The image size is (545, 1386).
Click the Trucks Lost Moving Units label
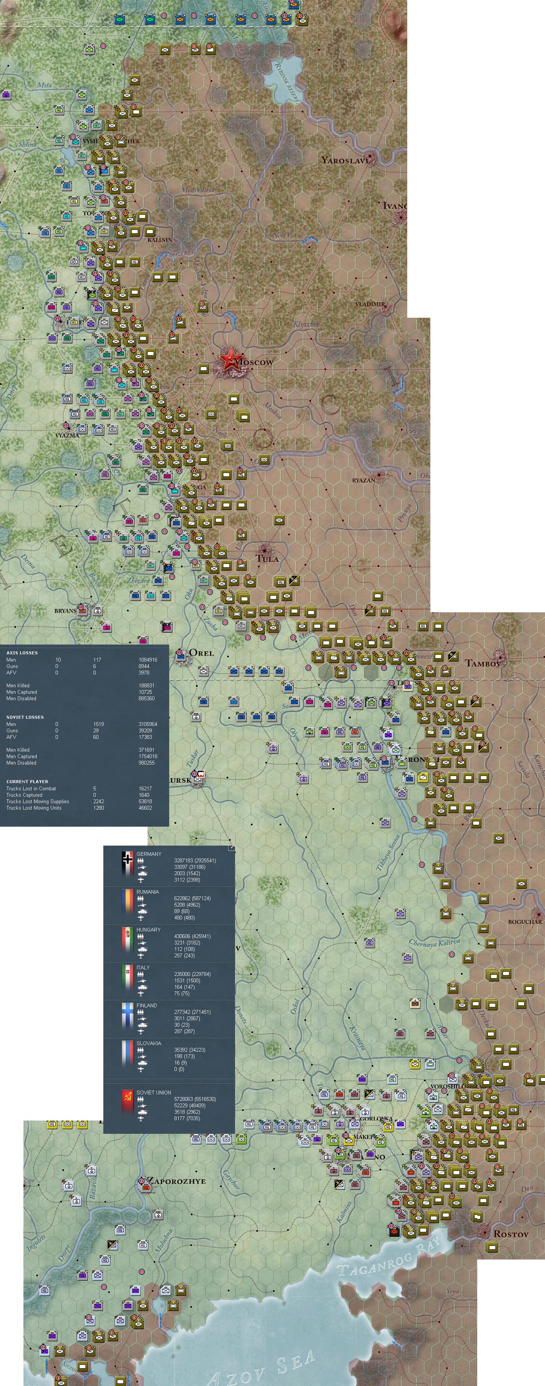tap(34, 808)
